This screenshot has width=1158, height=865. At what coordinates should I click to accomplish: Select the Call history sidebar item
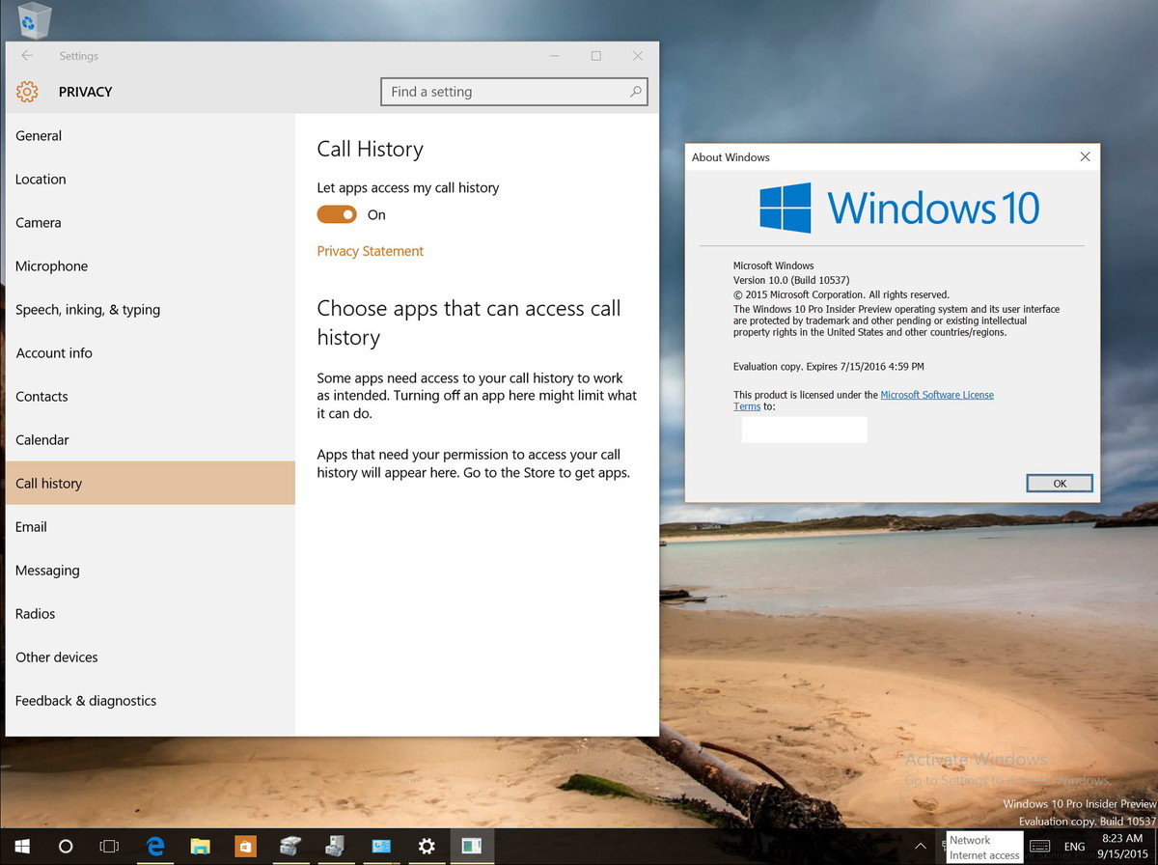[x=151, y=483]
